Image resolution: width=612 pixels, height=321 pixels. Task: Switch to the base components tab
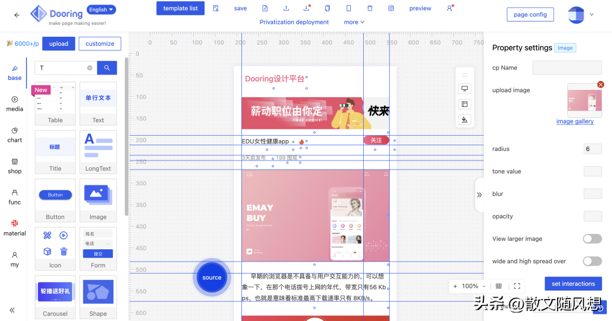tap(14, 73)
